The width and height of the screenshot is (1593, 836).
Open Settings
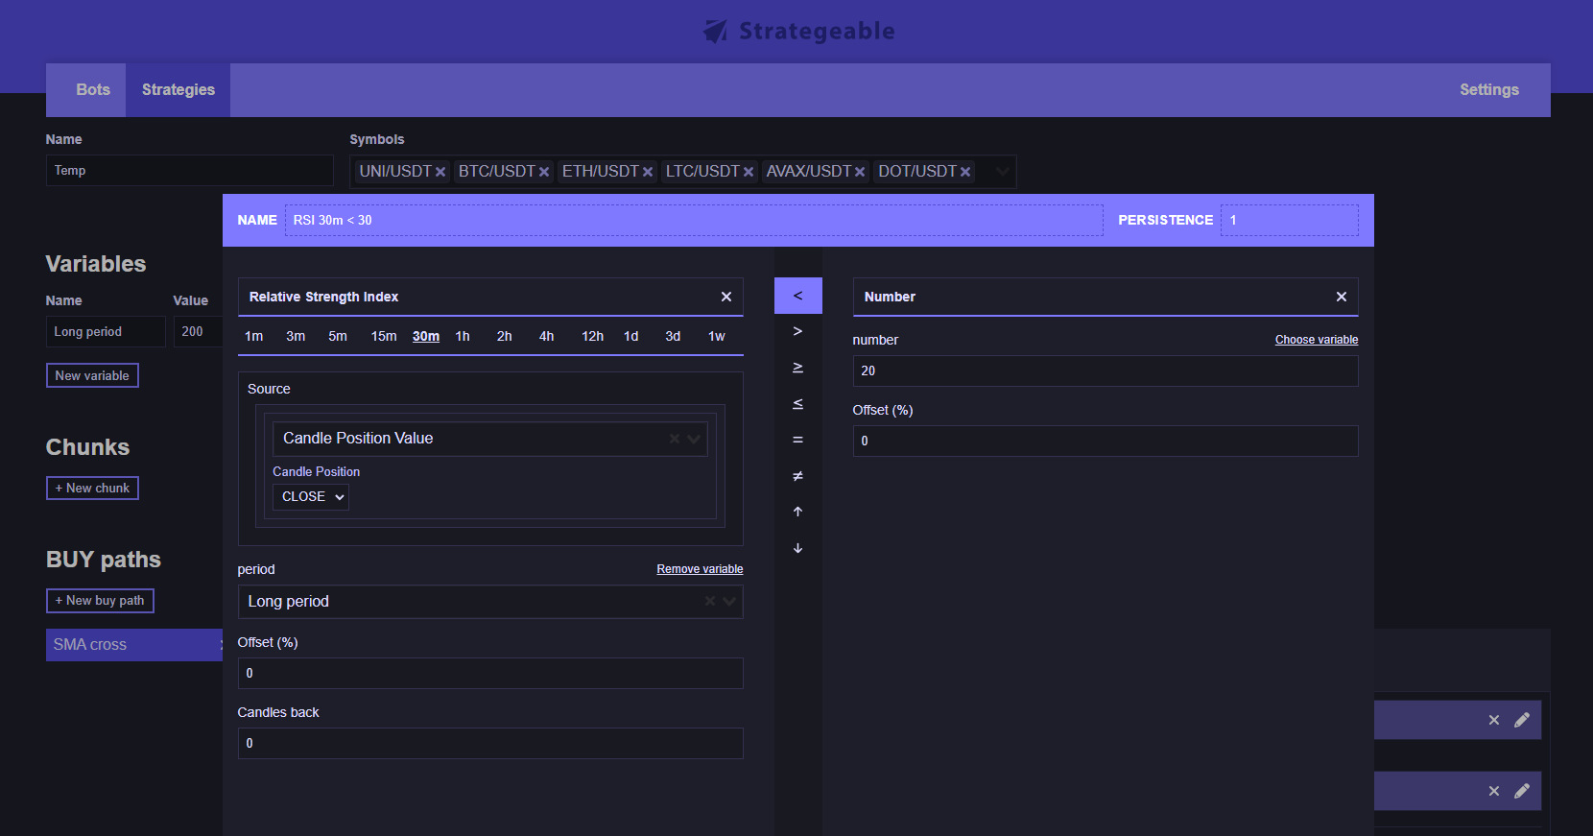(x=1489, y=90)
